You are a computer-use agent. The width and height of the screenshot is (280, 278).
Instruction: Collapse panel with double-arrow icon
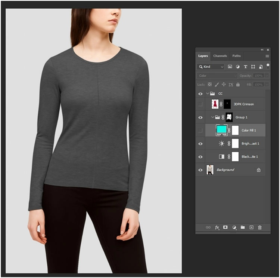(262, 50)
